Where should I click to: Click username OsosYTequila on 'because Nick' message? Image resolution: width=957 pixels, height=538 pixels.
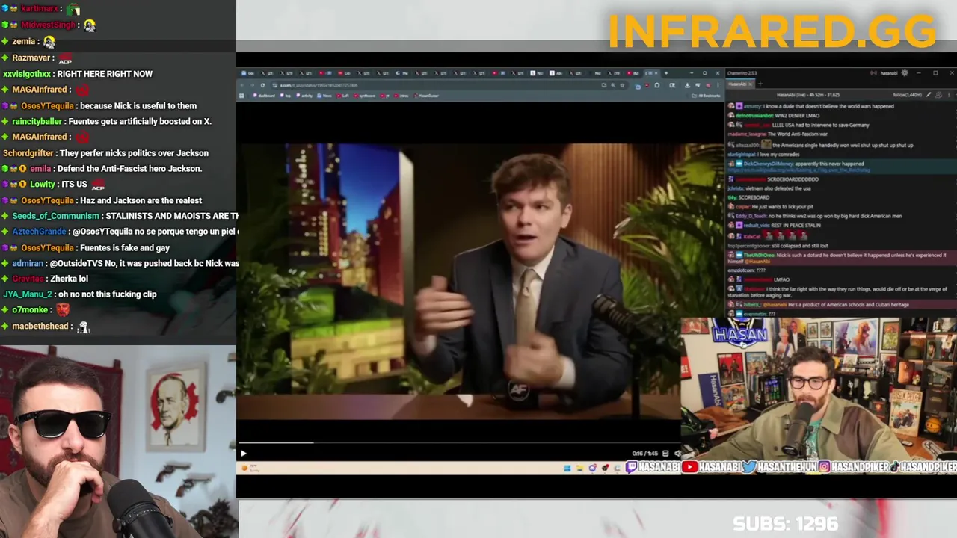(x=47, y=105)
